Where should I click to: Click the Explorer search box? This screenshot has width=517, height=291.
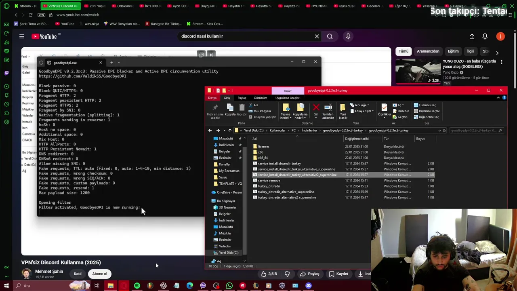[476, 131]
